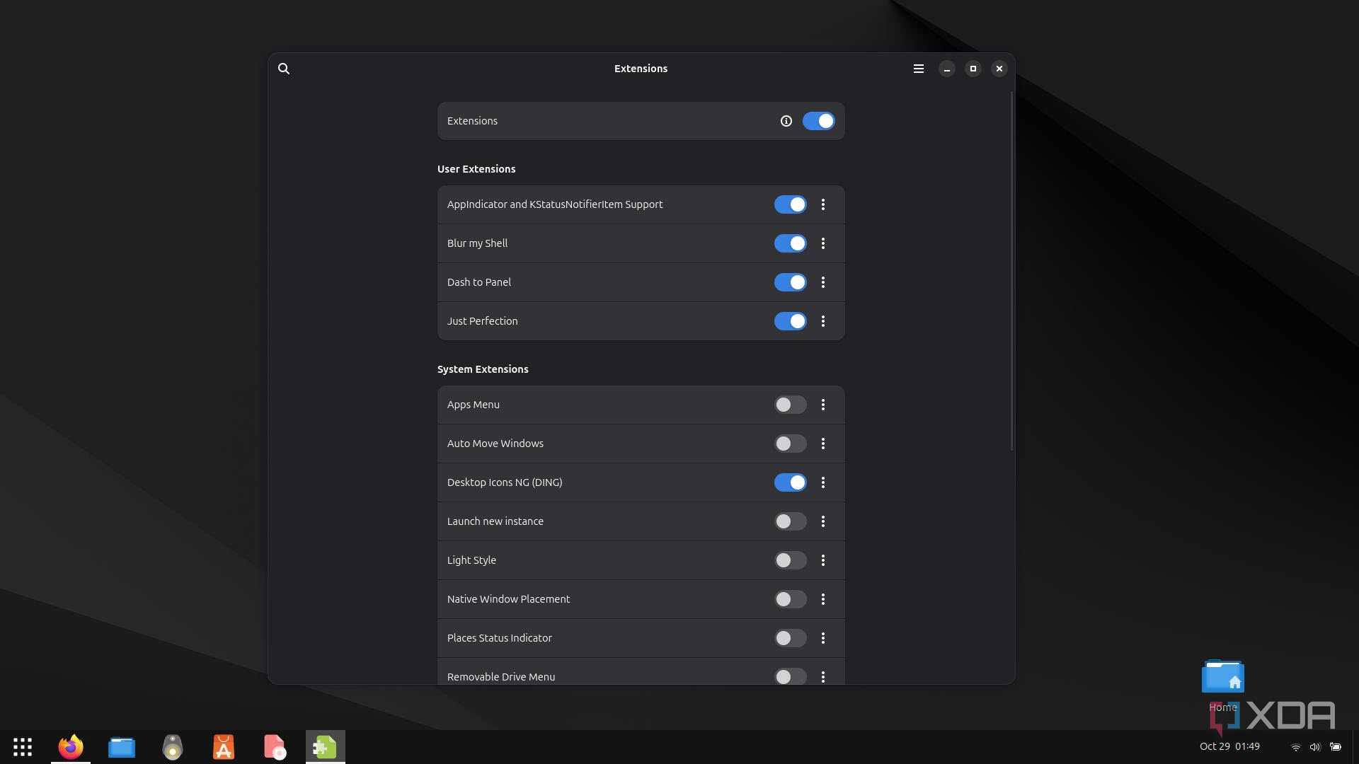Open Ubuntu Software orange icon
1359x764 pixels.
[x=224, y=747]
